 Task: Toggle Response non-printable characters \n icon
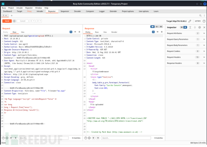[157, 32]
